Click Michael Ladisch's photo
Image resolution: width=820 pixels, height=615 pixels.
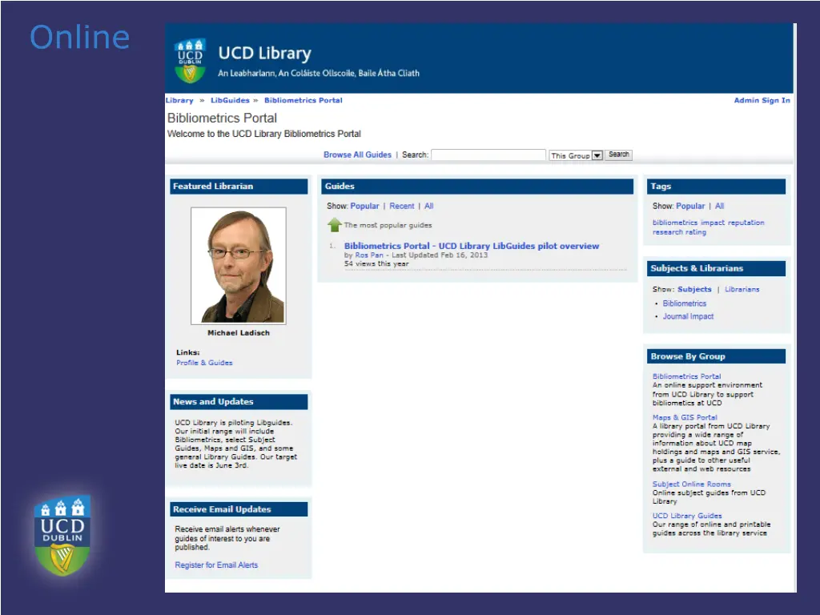point(239,266)
